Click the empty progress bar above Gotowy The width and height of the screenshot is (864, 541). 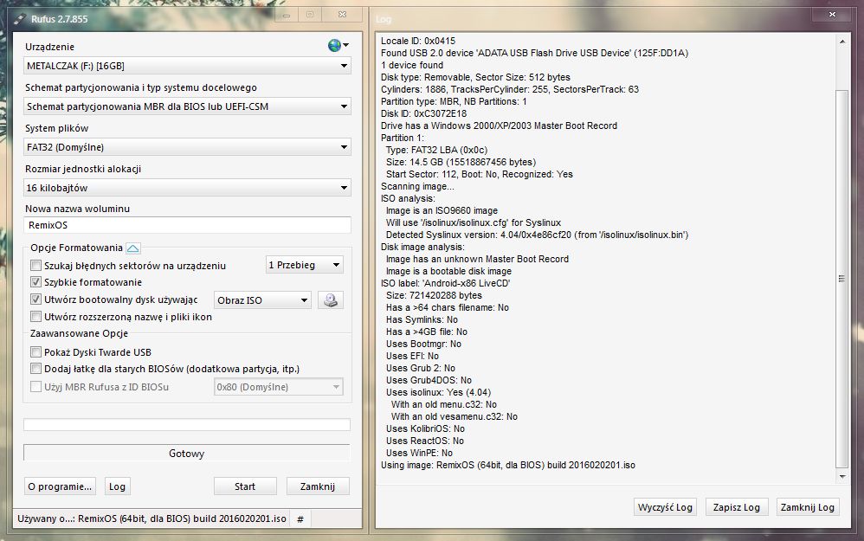click(187, 424)
